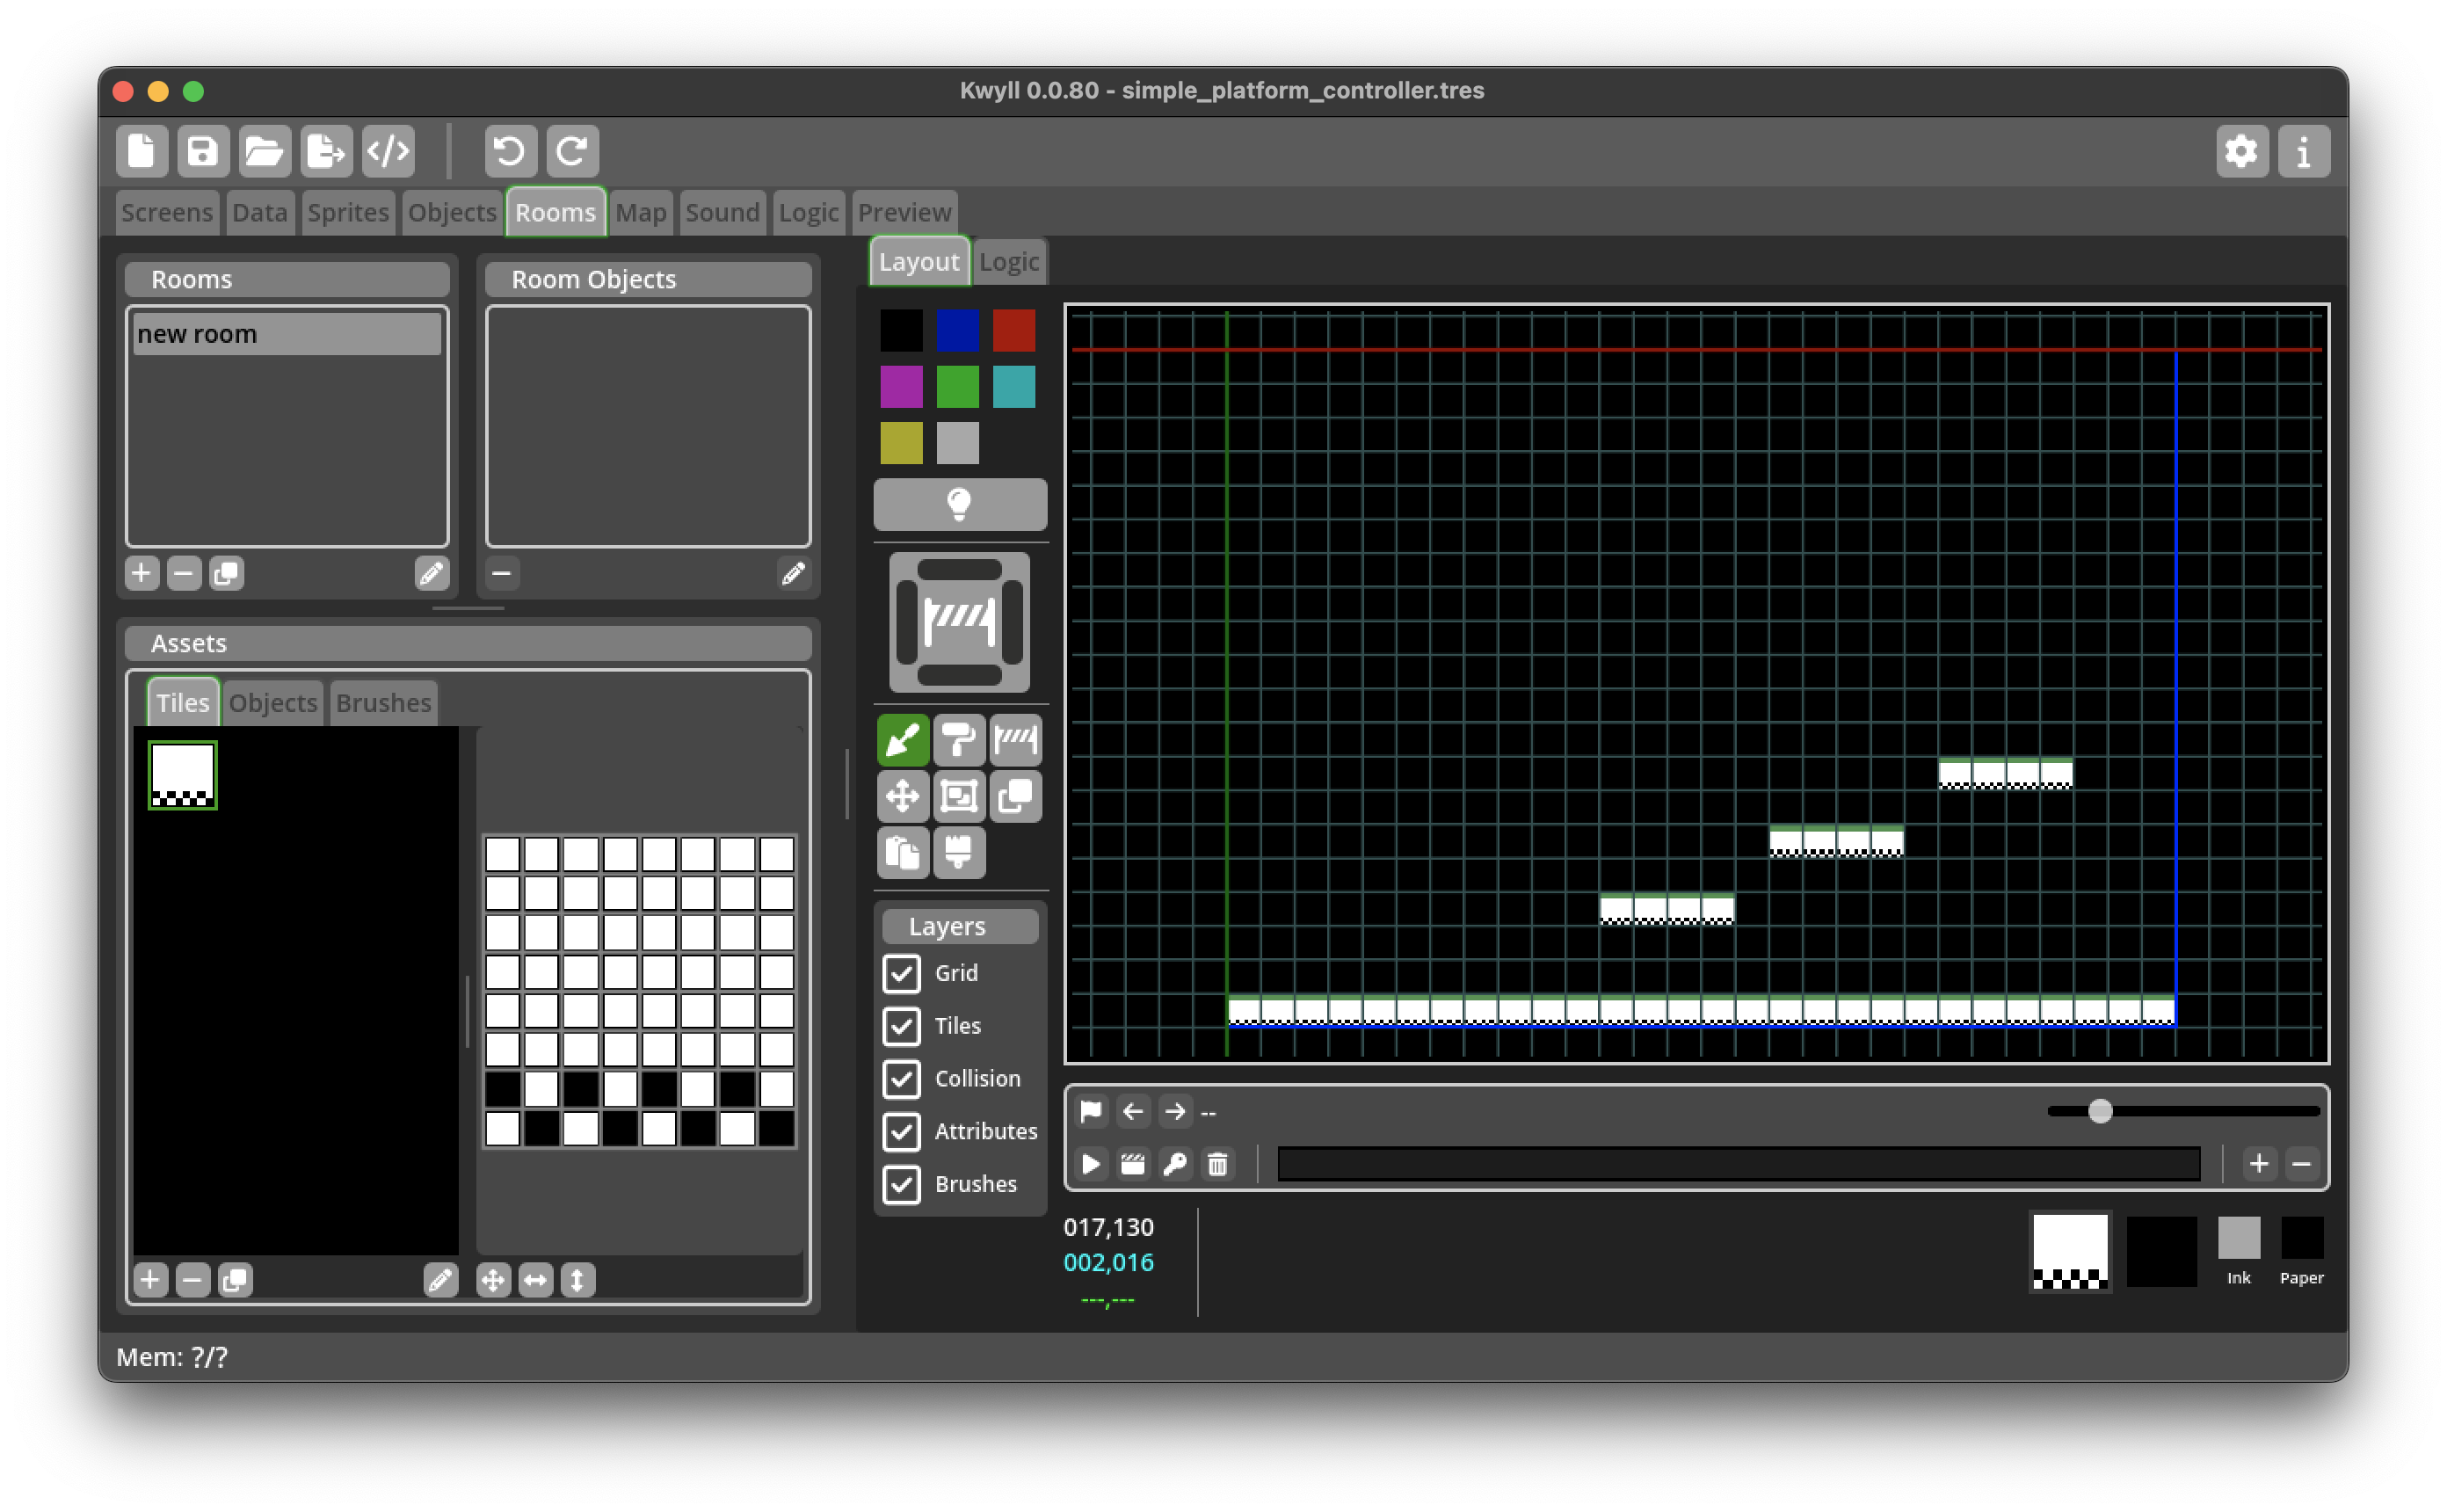Screen dimensions: 2447x1512
Task: Uncheck the Grid layer checkbox
Action: click(902, 973)
